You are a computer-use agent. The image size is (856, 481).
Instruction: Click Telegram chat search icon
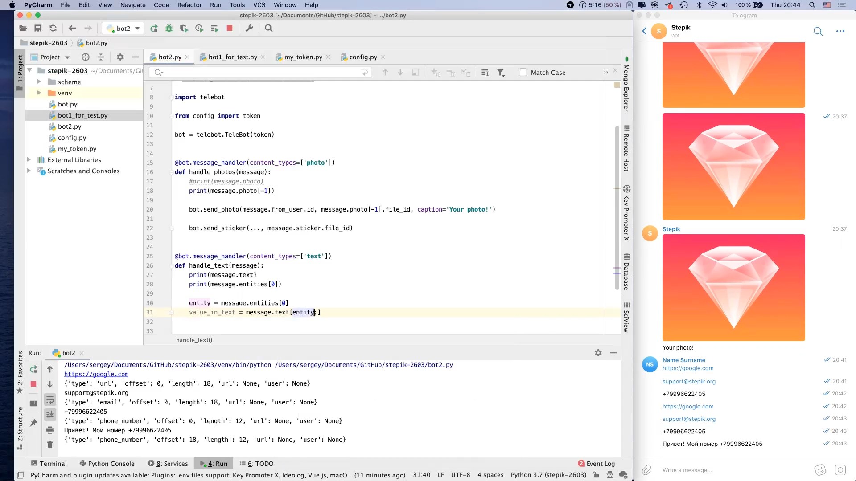click(818, 31)
